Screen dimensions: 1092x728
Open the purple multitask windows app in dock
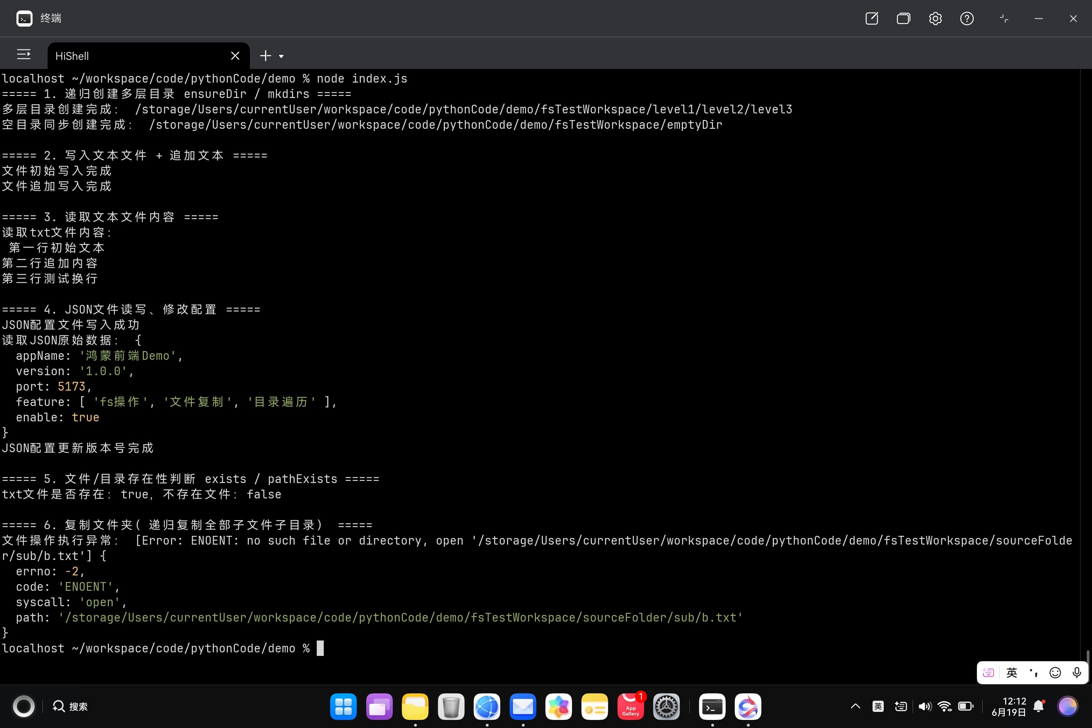pyautogui.click(x=379, y=707)
